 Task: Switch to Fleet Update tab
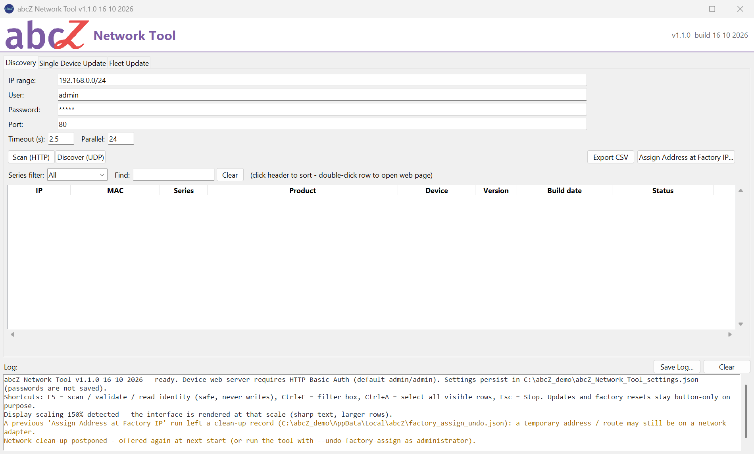click(129, 63)
